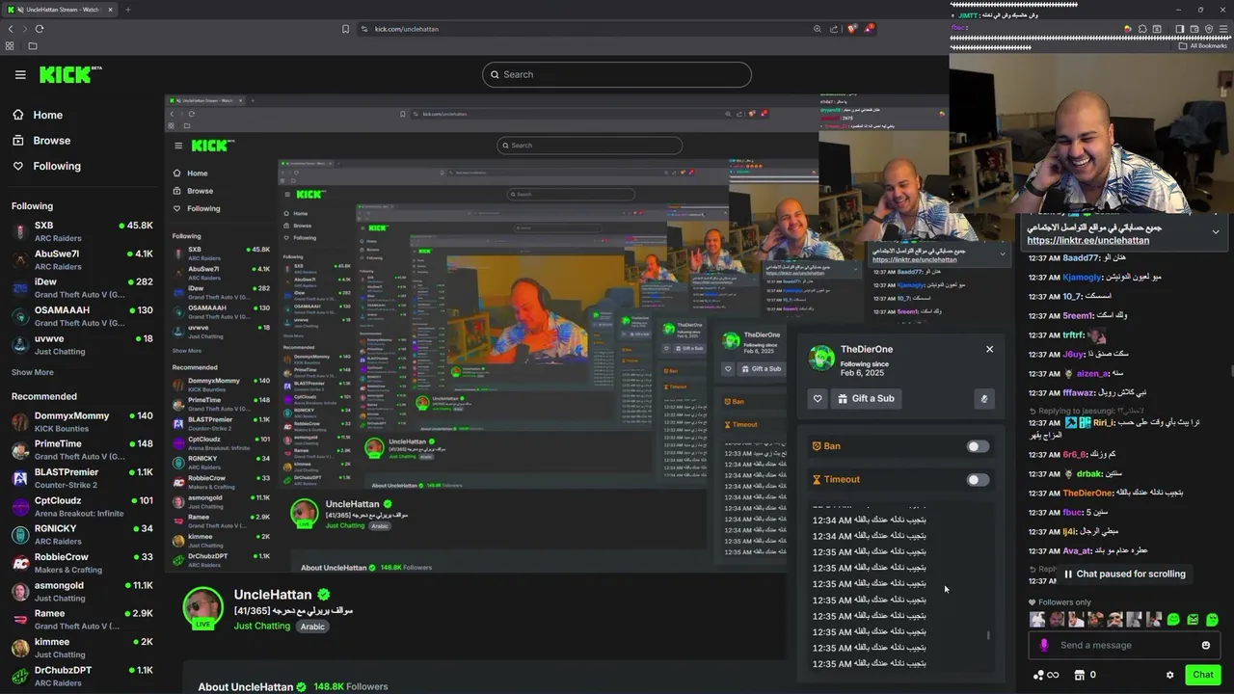Open DommyxMommy channel in main Recommended list
Screen dimensions: 1234x694
[x=82, y=422]
